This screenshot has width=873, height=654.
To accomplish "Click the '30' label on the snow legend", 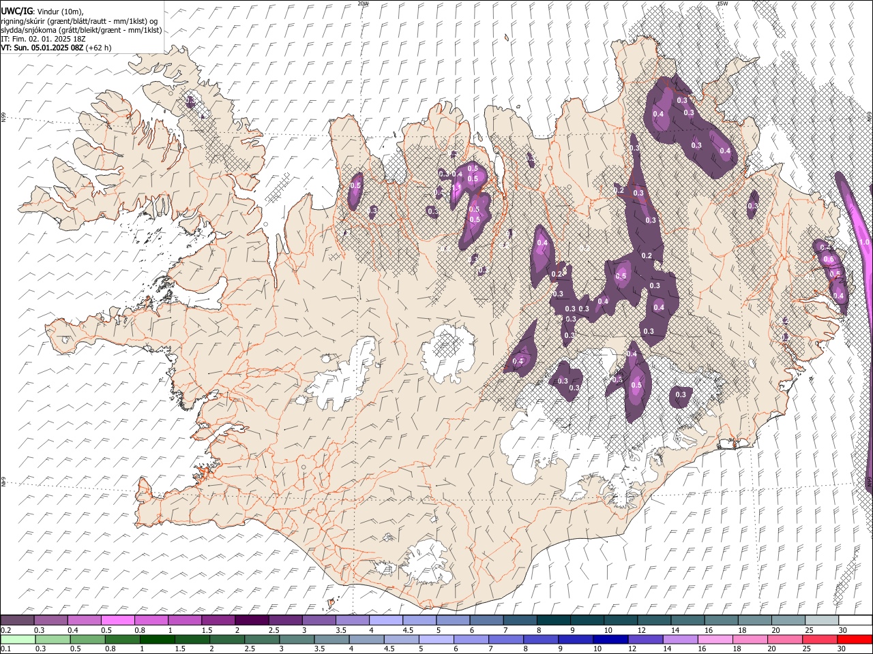I will click(842, 630).
